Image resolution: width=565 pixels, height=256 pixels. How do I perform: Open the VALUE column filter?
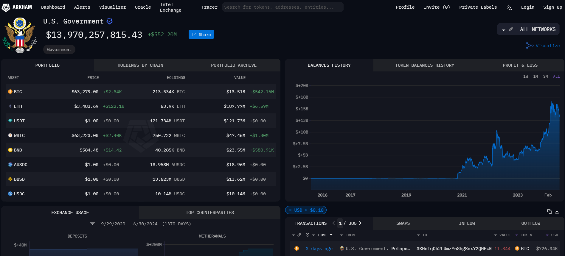pos(495,235)
